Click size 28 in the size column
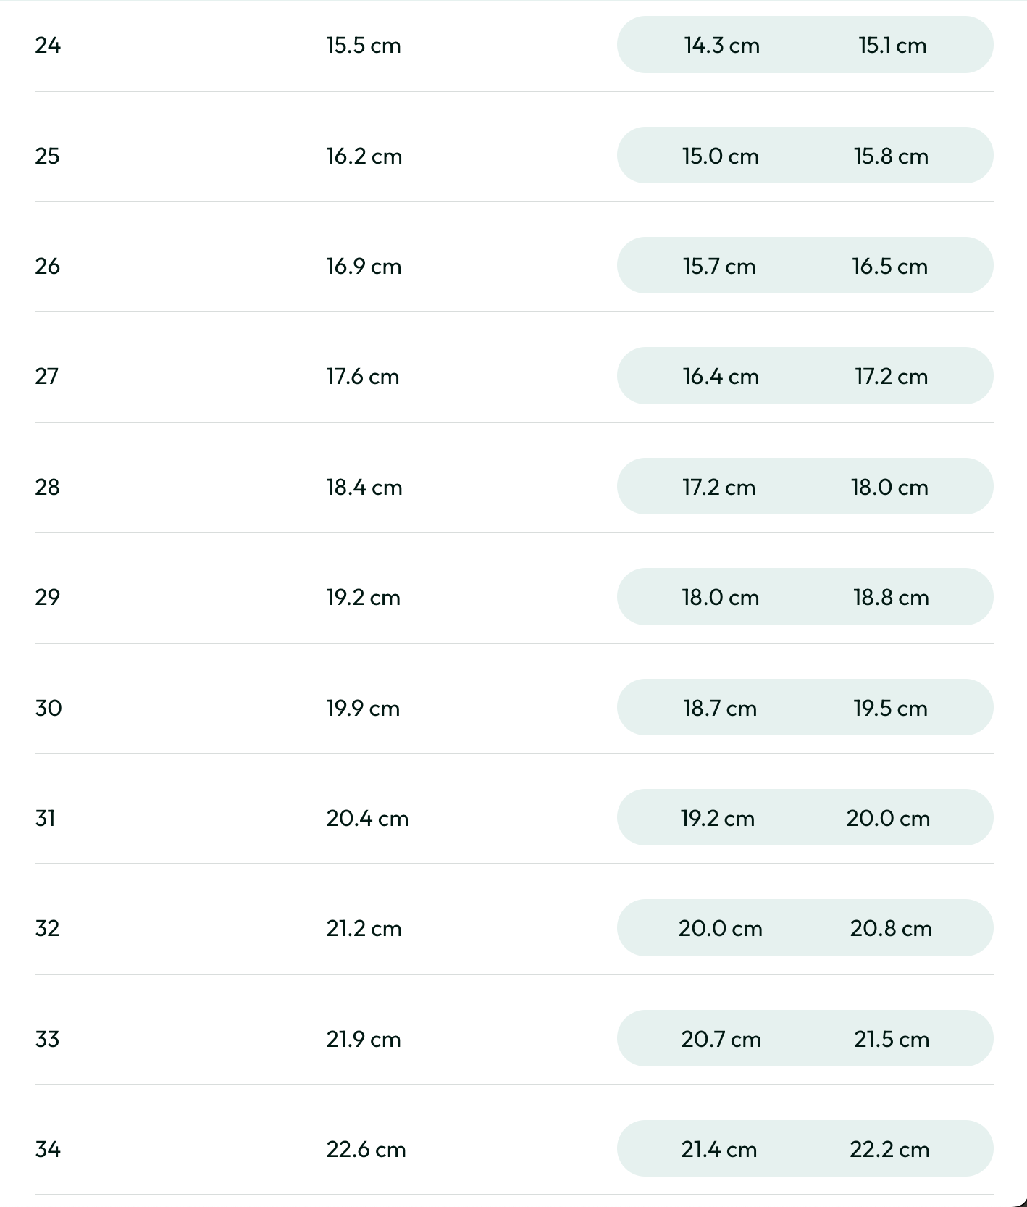Viewport: 1027px width, 1207px height. pos(48,488)
